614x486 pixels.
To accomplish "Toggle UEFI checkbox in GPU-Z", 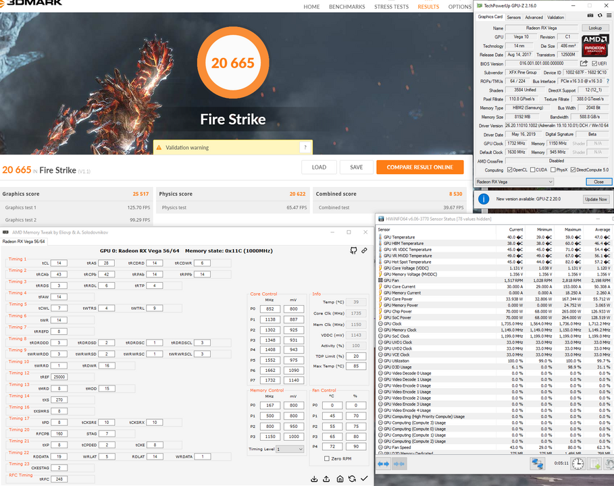I will (594, 63).
